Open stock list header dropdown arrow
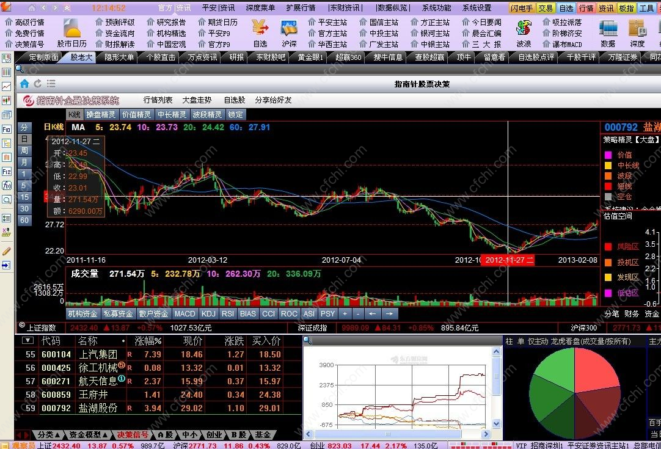The image size is (661, 449). click(x=27, y=340)
